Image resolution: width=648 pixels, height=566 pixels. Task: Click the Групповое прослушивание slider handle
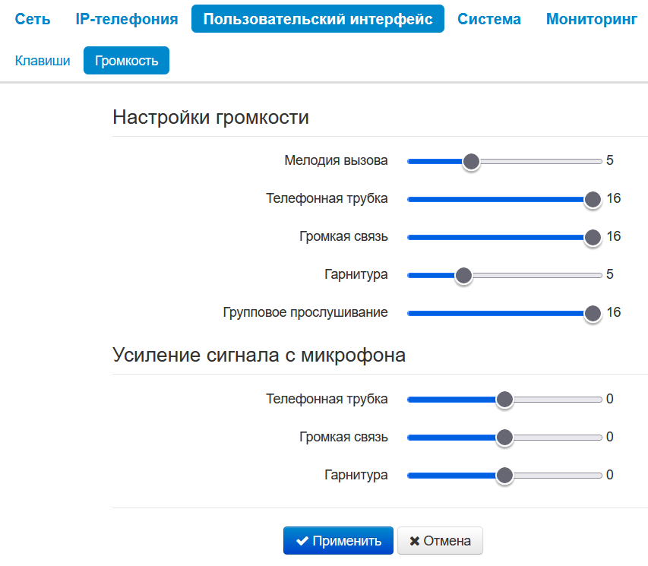[x=593, y=313]
